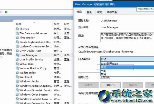Pick the 手动 startup option
The height and width of the screenshot is (104, 154).
tap(104, 71)
